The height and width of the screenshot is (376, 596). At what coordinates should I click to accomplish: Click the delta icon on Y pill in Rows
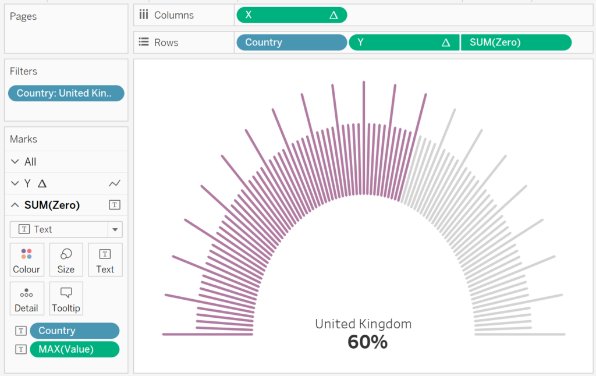[446, 42]
